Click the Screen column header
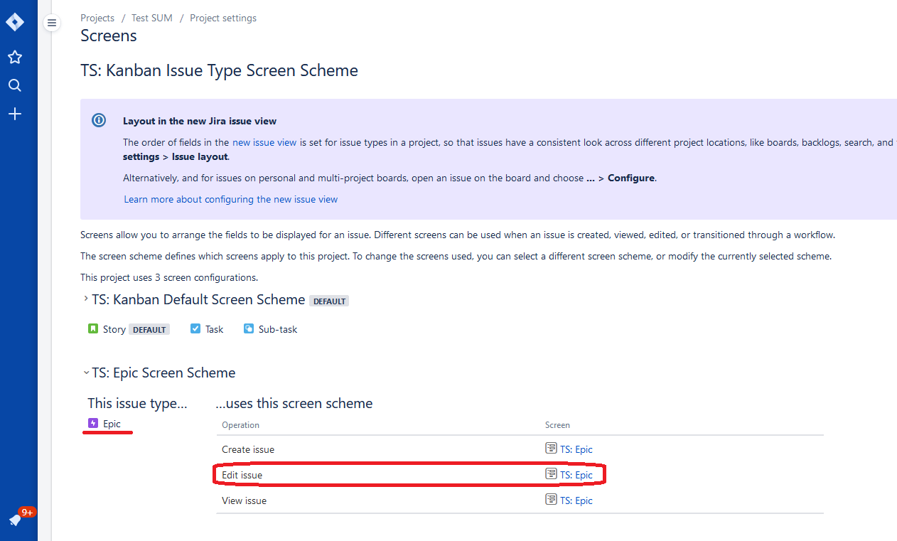 pyautogui.click(x=558, y=425)
